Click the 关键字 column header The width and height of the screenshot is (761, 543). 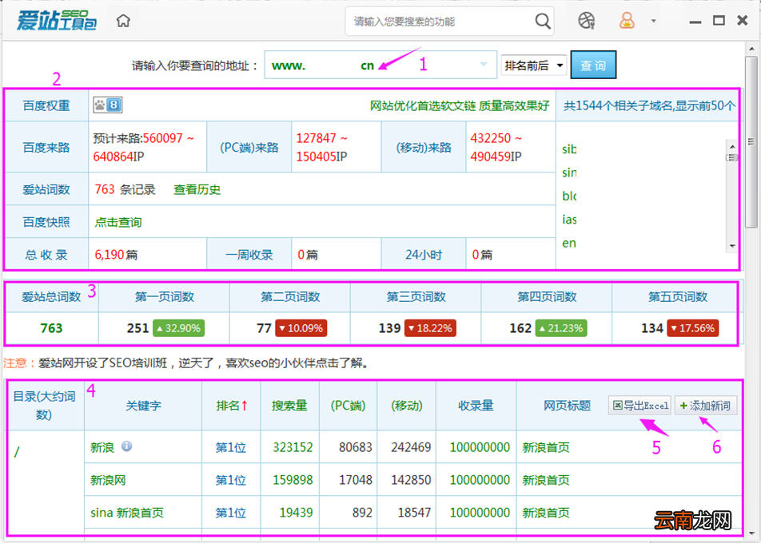pos(143,406)
